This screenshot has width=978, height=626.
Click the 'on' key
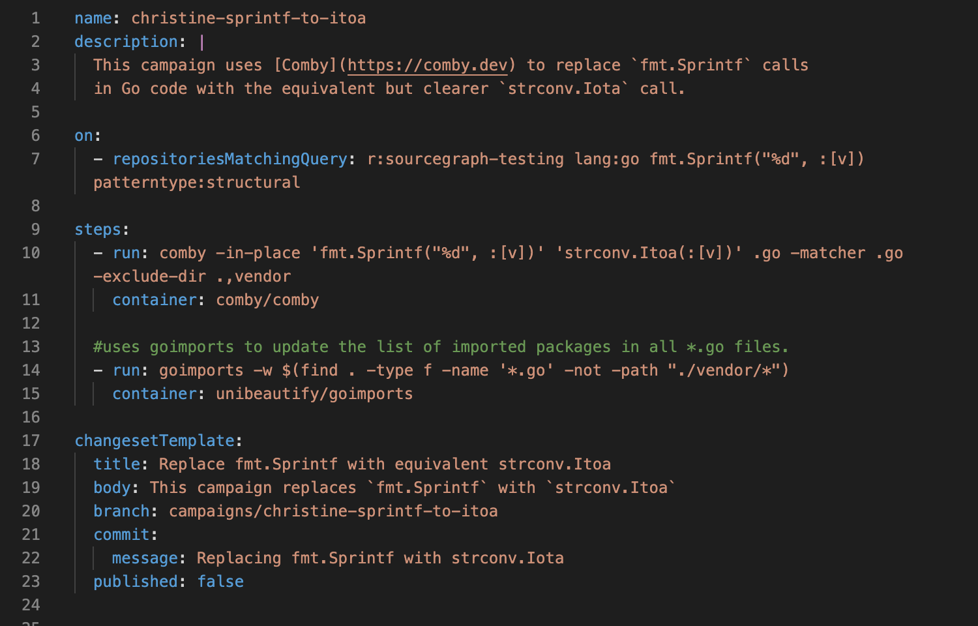83,136
